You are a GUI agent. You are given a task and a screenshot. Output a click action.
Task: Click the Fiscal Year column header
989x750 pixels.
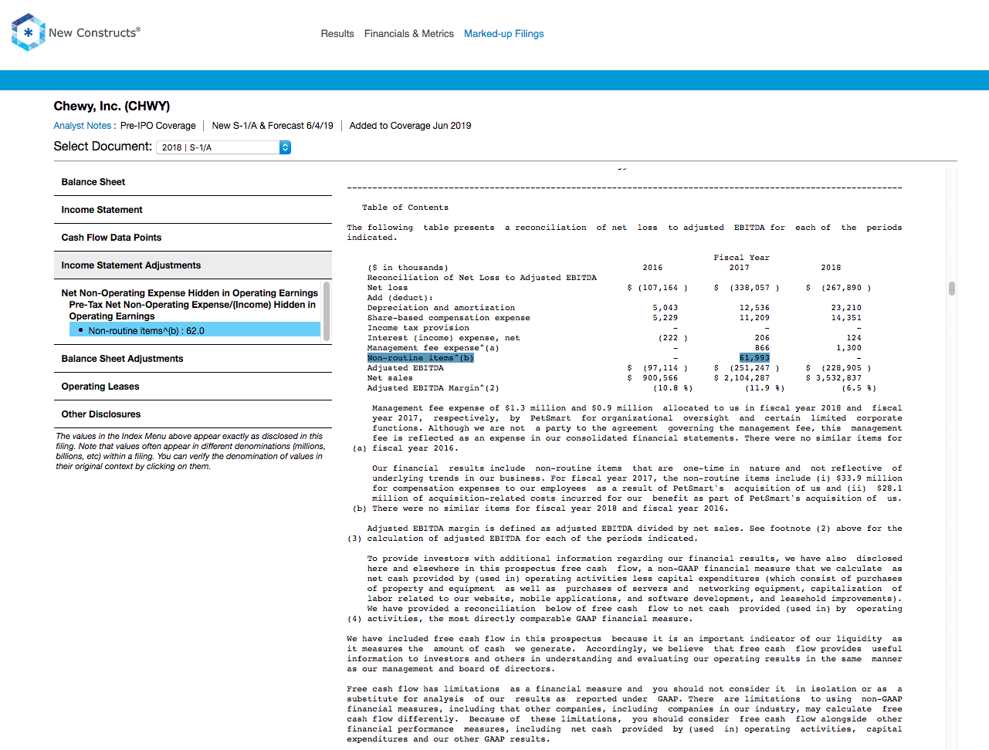[x=741, y=258]
